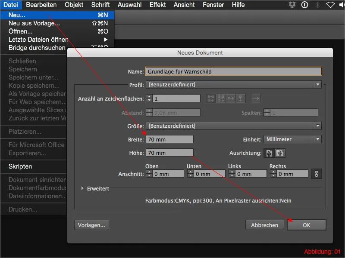Select grid by column arrangement icon
Viewport: 345px width, 258px height.
coord(221,98)
